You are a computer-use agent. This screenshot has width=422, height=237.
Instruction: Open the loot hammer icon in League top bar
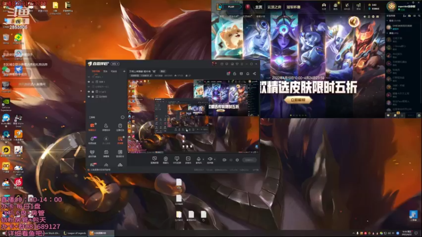coord(347,6)
